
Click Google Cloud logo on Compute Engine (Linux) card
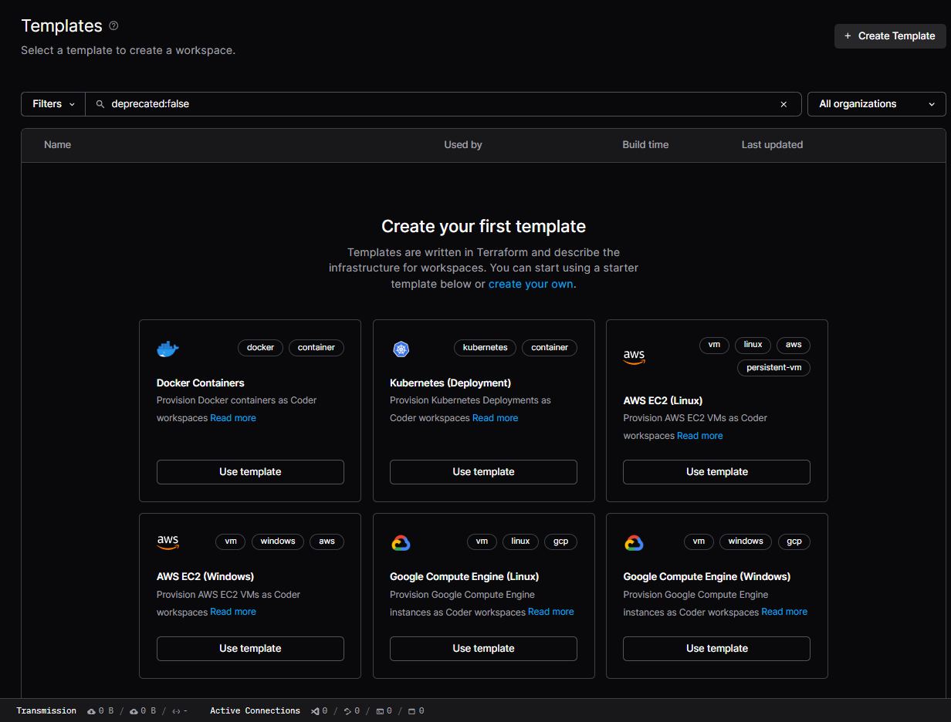[x=401, y=543]
